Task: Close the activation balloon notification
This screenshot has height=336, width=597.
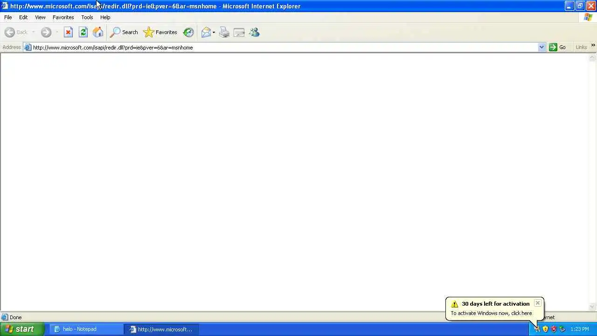Action: pyautogui.click(x=538, y=303)
